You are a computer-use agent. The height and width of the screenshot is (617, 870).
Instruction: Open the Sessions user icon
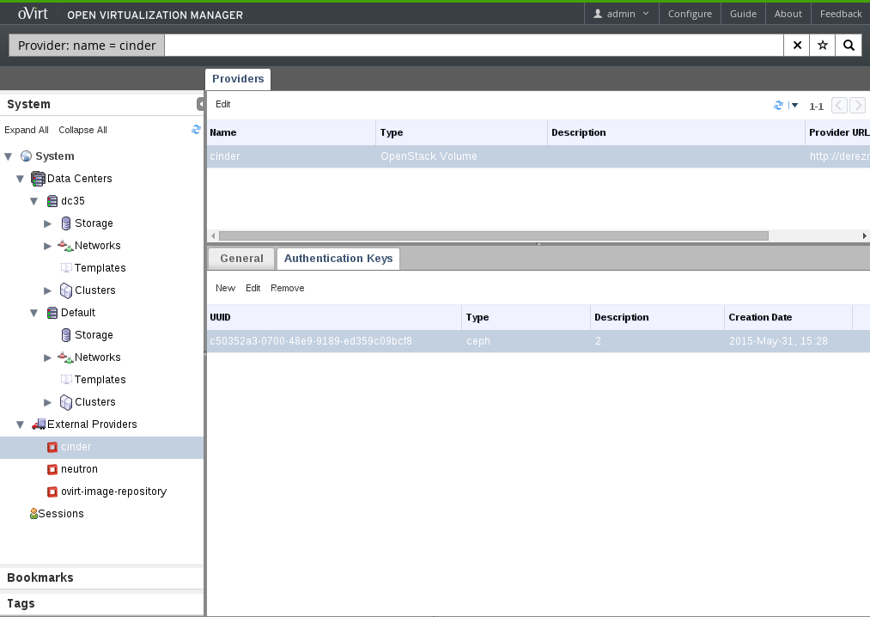pyautogui.click(x=33, y=514)
